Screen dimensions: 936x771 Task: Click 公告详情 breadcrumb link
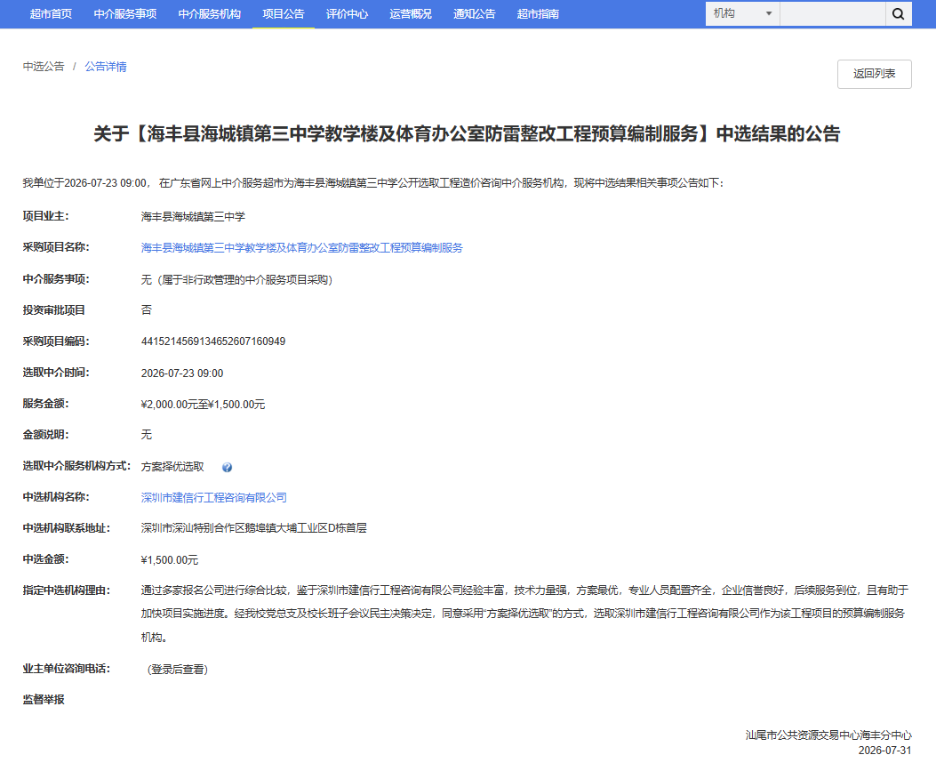point(106,67)
